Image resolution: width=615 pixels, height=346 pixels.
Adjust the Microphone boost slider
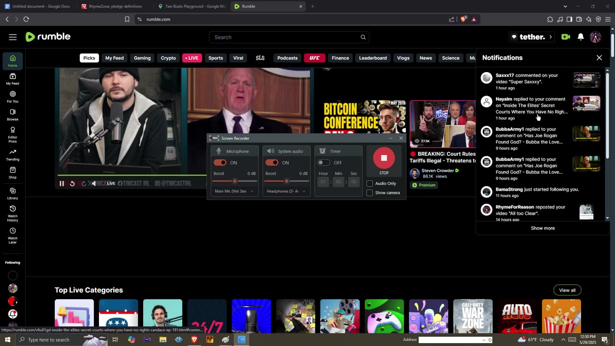coord(234,181)
